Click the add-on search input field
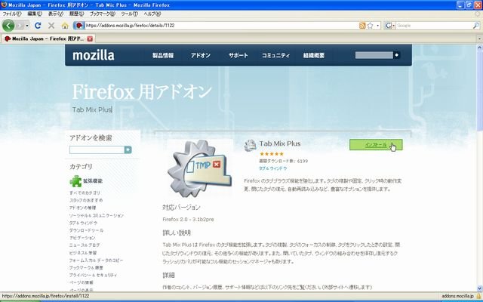483x302 pixels. click(97, 150)
